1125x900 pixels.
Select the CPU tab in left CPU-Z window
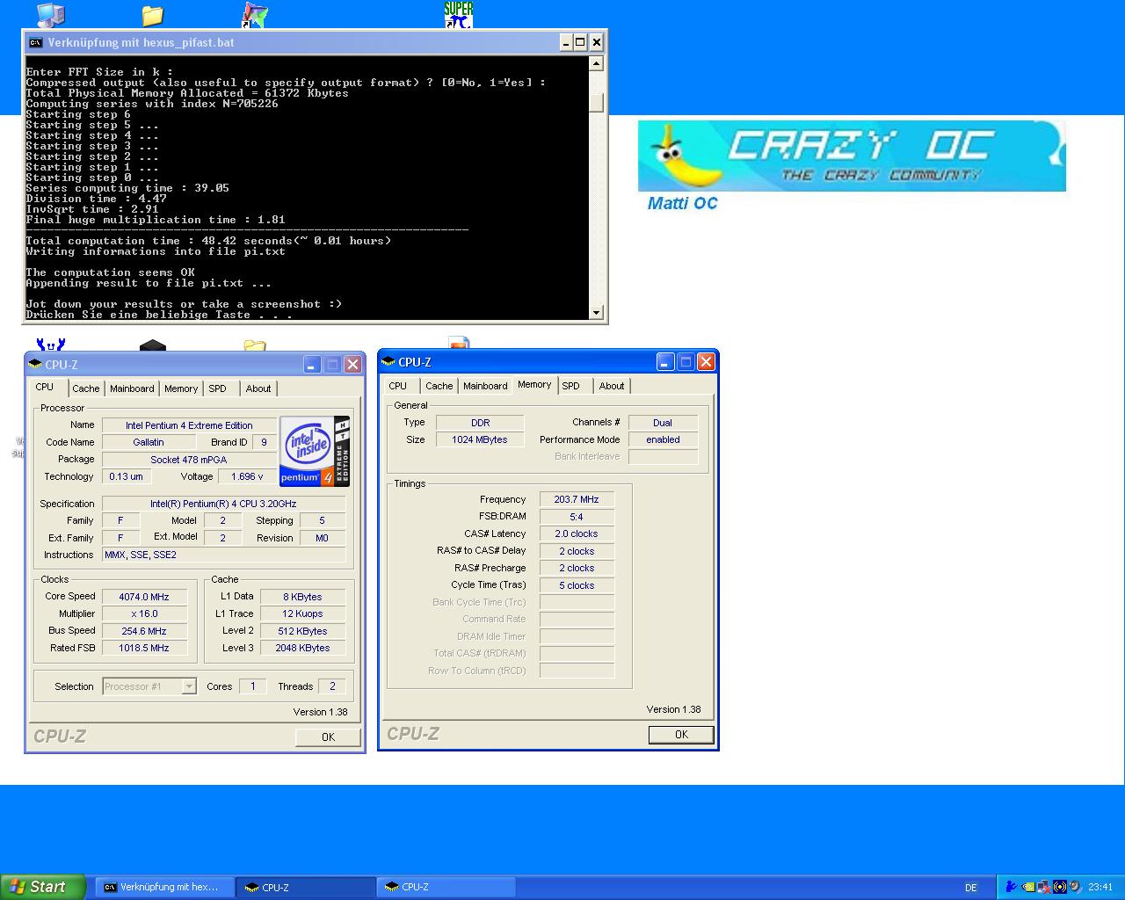(x=45, y=387)
